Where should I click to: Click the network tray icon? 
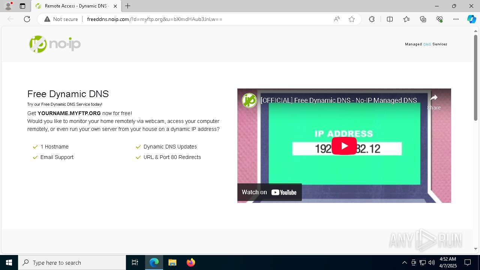(x=423, y=262)
